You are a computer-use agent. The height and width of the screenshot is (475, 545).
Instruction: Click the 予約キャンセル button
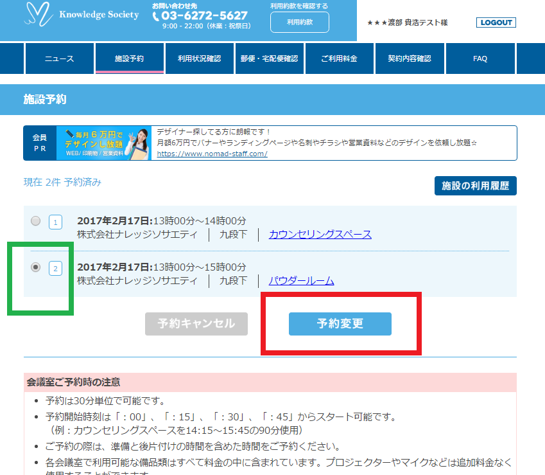[196, 324]
